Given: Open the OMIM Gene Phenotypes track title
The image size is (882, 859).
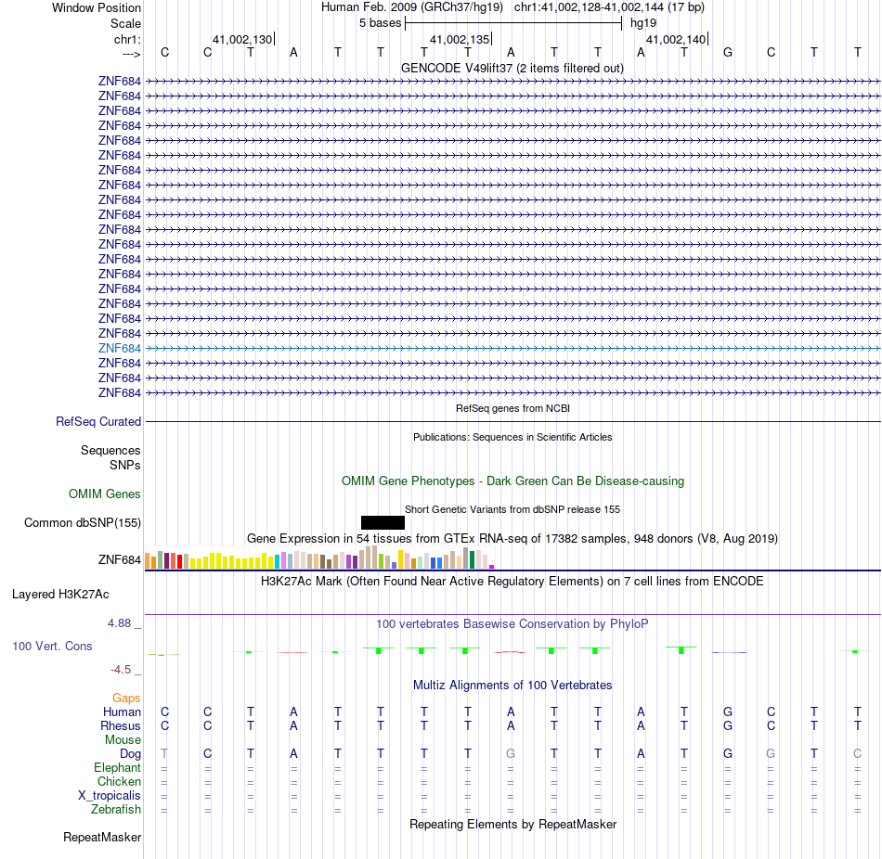Looking at the screenshot, I should coord(512,481).
